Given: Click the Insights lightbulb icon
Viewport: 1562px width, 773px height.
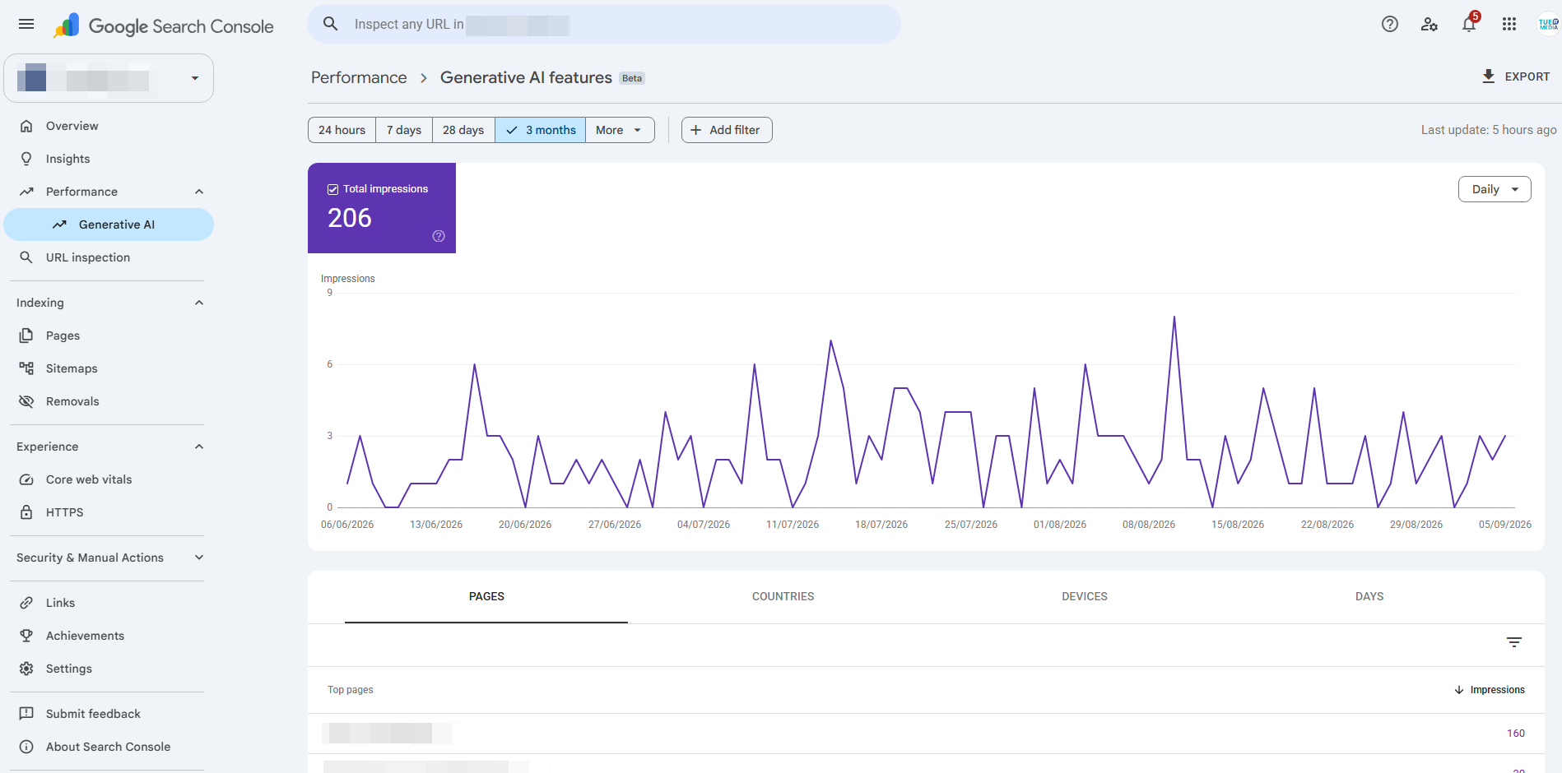Looking at the screenshot, I should pos(26,159).
